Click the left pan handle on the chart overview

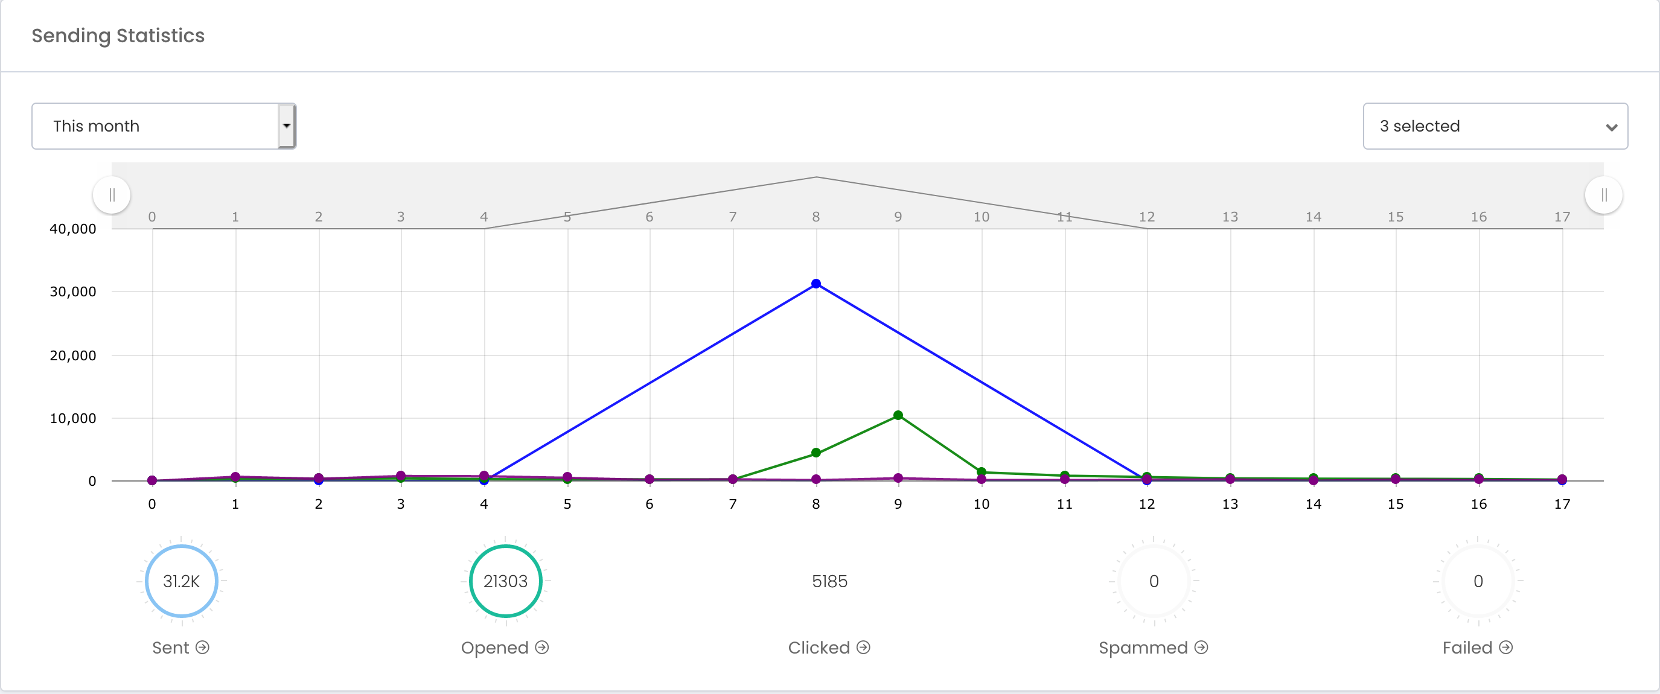(112, 194)
